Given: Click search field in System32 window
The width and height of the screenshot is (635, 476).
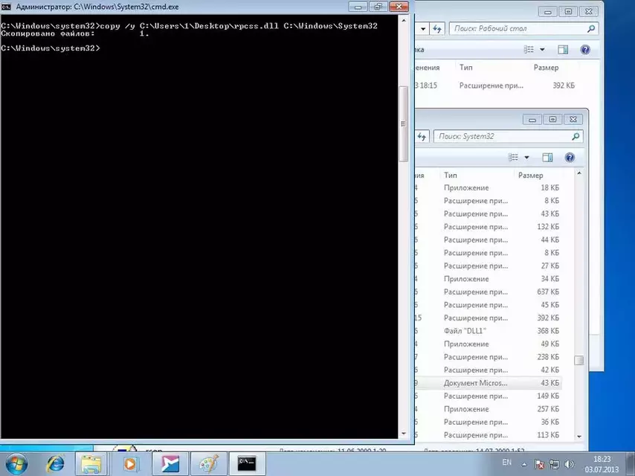Looking at the screenshot, I should point(502,137).
